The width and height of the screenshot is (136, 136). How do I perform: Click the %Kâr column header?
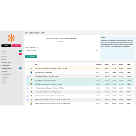pyautogui.click(x=129, y=65)
